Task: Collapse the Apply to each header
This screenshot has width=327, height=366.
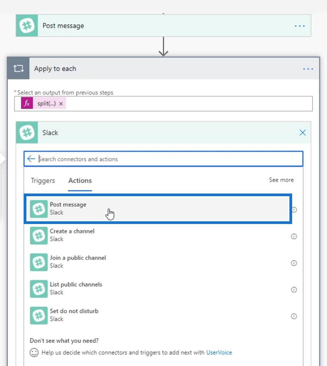Action: point(163,68)
